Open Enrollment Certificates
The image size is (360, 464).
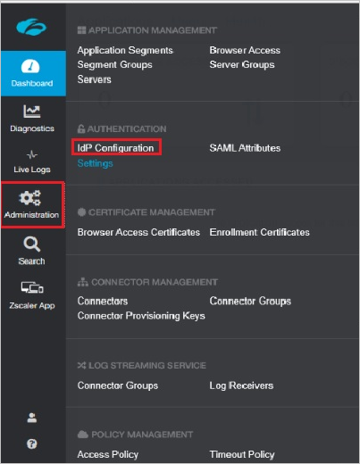[x=259, y=232]
